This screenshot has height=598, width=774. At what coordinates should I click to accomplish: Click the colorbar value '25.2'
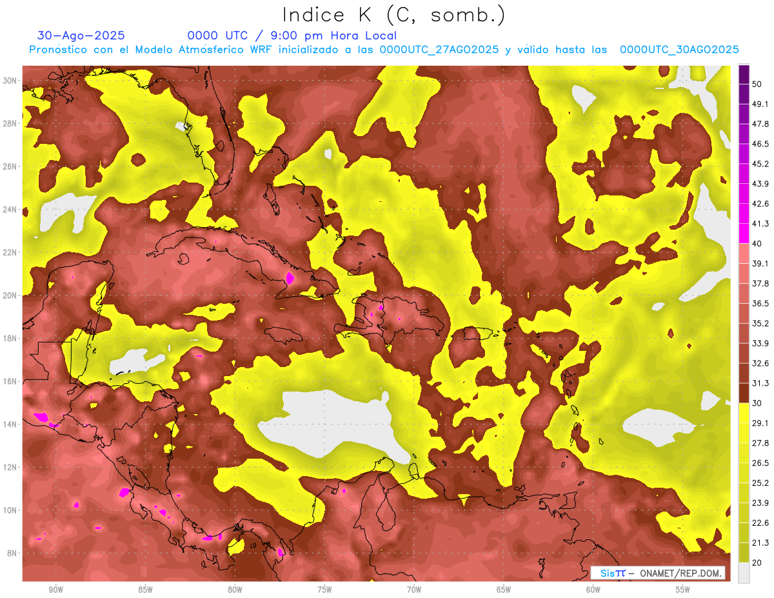pos(760,483)
